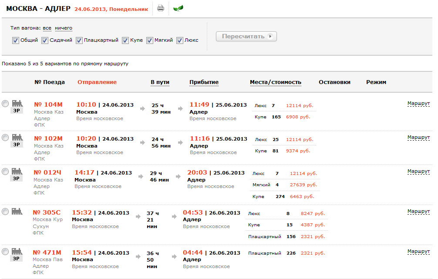The width and height of the screenshot is (438, 279).
Task: Select the radio button for train 104М
Action: click(x=5, y=104)
